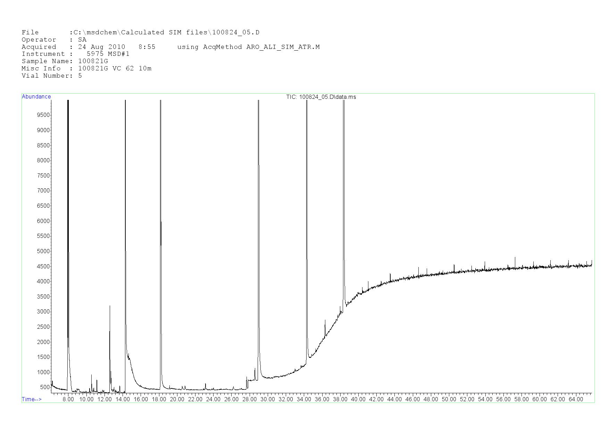Select the acquisition method name ARO_ALI_SIM_ATR.M

tap(283, 47)
